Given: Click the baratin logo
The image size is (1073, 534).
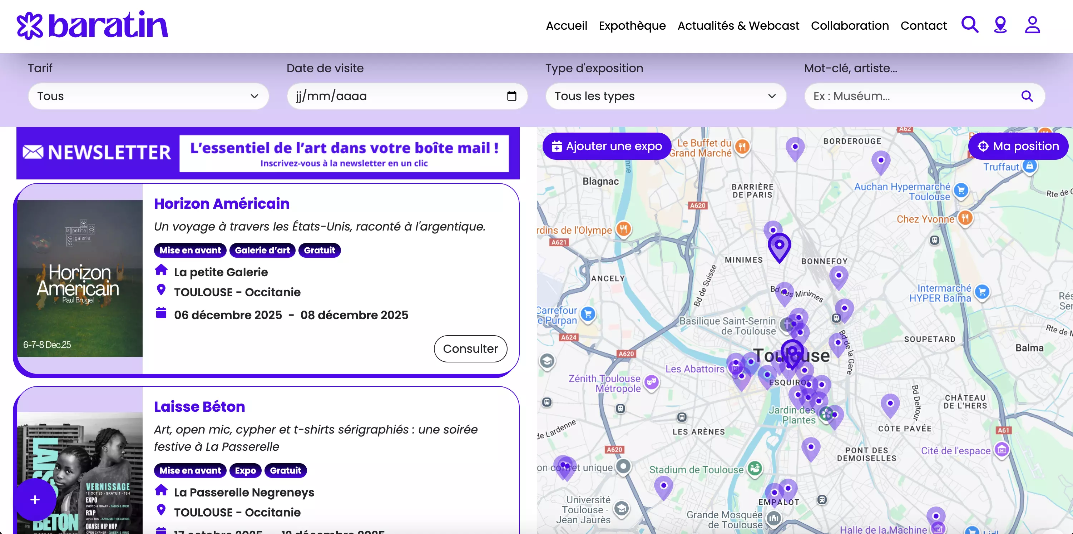Looking at the screenshot, I should [92, 25].
